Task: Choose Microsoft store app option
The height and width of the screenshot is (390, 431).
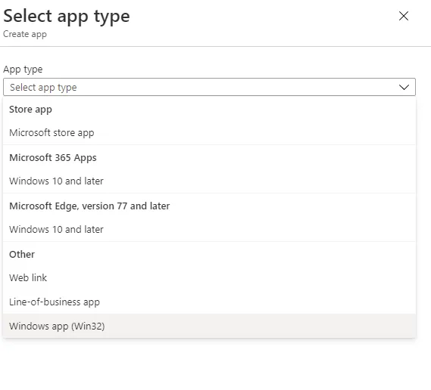Action: click(209, 133)
